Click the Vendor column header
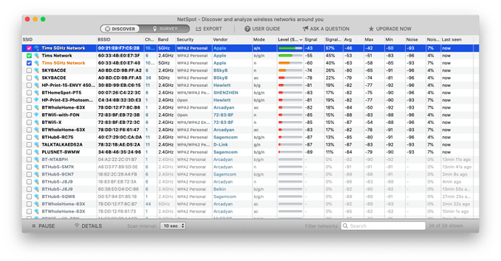501x261 pixels. point(221,40)
